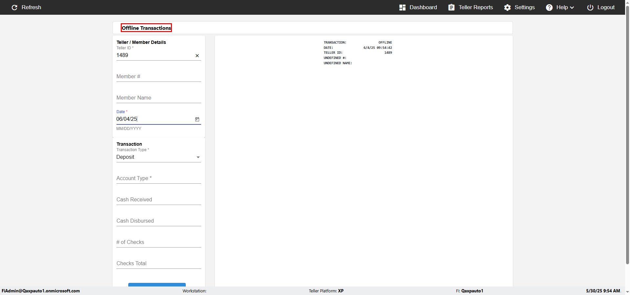Image resolution: width=630 pixels, height=295 pixels.
Task: Select the Deposit transaction type combo box
Action: (158, 157)
